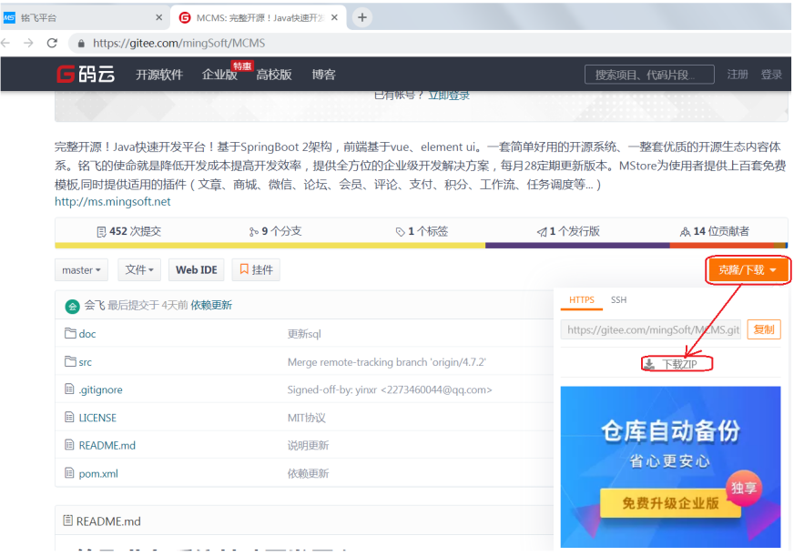Click the padlock icon in the address bar
794x556 pixels.
tap(81, 44)
